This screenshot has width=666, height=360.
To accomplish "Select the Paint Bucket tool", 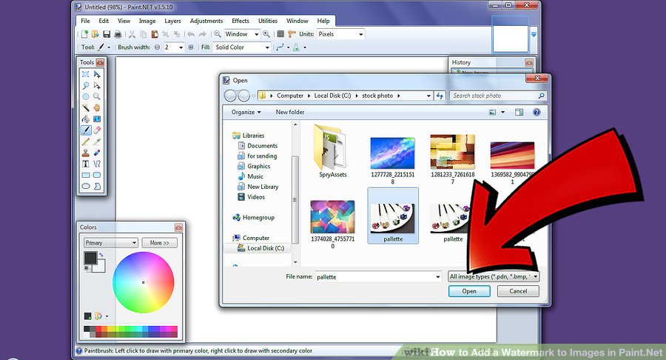I will pos(86,119).
